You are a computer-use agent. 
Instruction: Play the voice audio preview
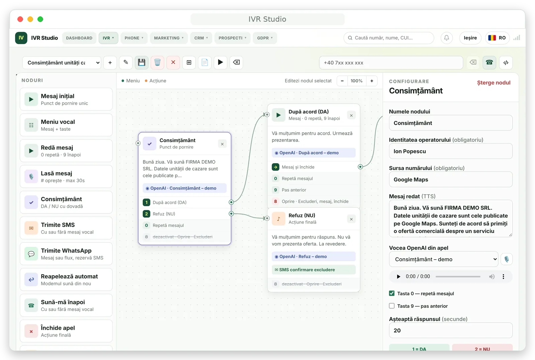[398, 277]
